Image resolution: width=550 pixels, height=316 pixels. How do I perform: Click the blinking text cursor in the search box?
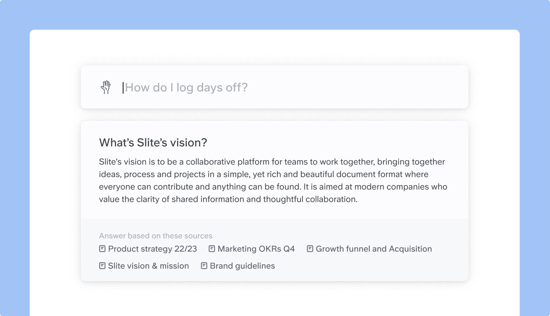(123, 88)
